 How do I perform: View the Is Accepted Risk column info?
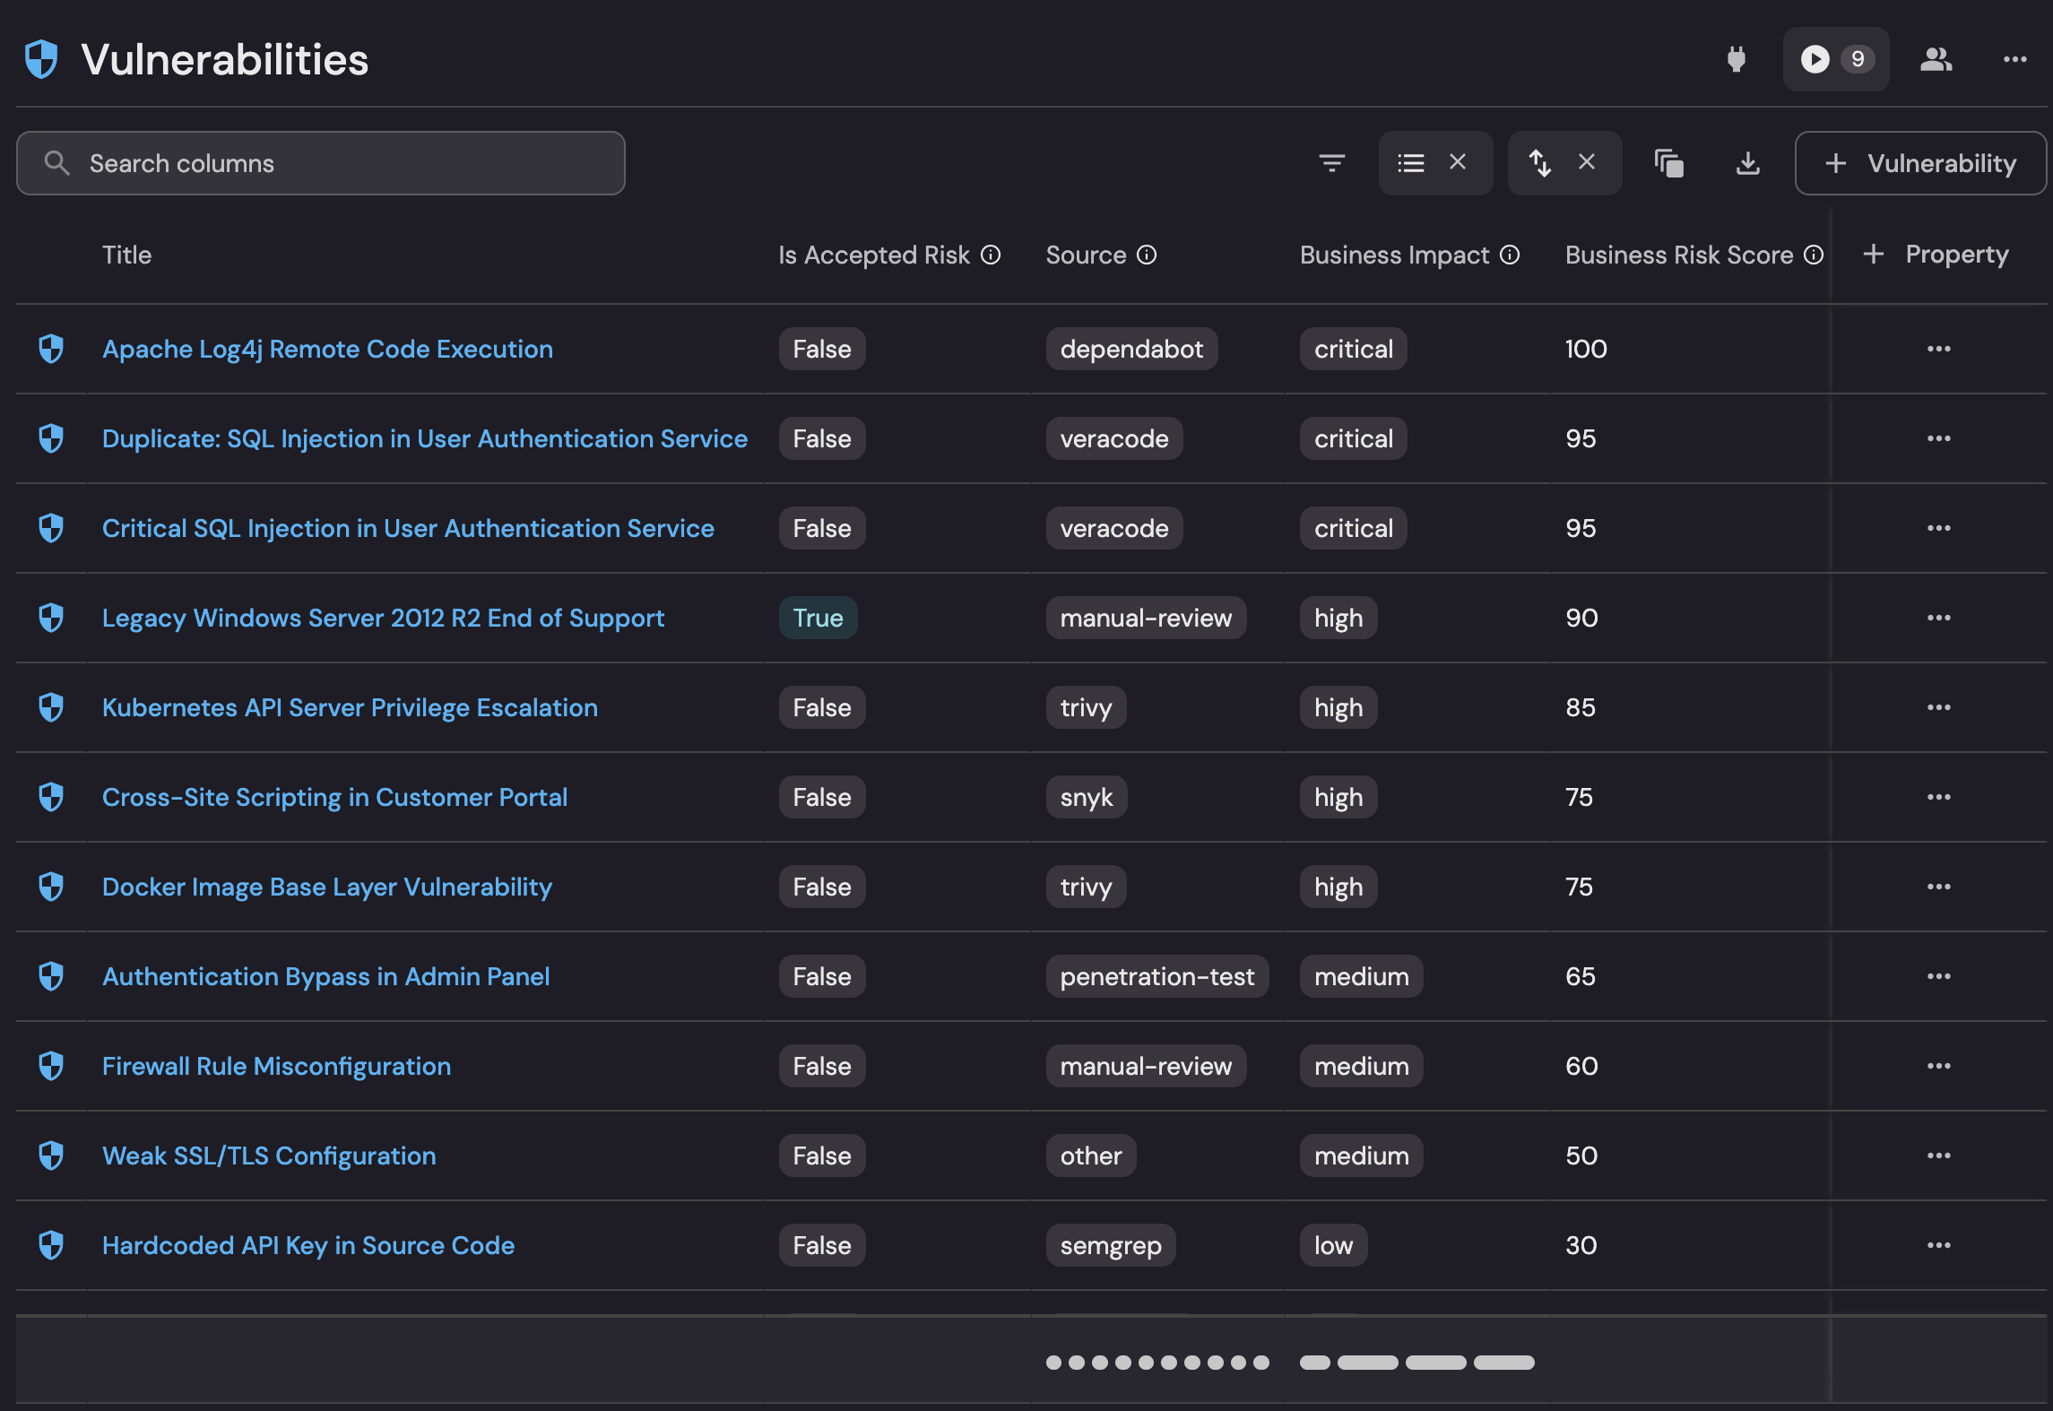tap(990, 255)
